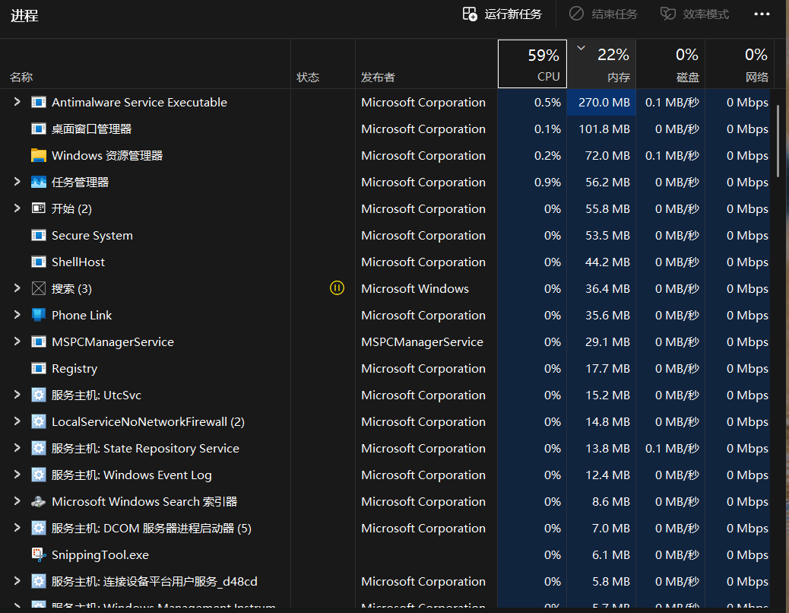Select the 270.0 MB memory cell
789x613 pixels.
[x=602, y=102]
